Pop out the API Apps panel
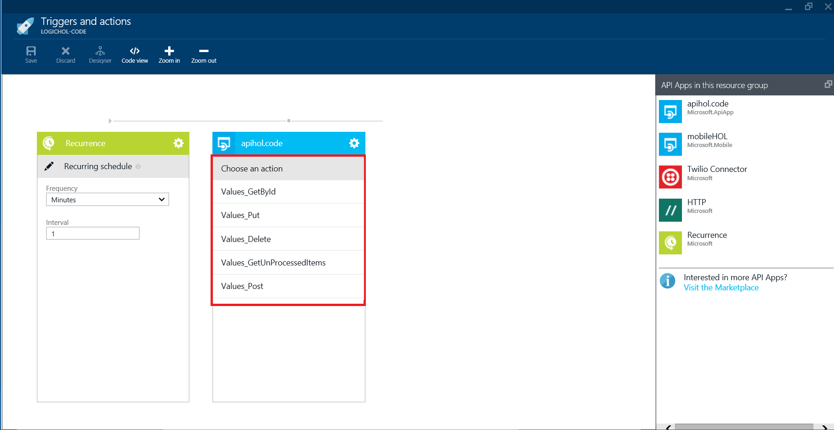Viewport: 834px width, 430px height. pyautogui.click(x=828, y=84)
